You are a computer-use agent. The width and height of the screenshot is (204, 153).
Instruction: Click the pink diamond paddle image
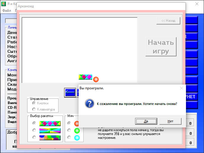pyautogui.click(x=50, y=124)
